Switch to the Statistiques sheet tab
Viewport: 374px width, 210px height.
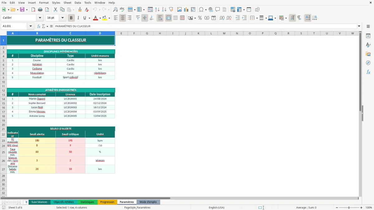pos(87,202)
